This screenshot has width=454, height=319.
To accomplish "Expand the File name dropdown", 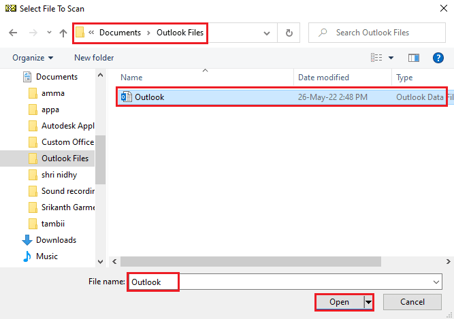I will [436, 282].
